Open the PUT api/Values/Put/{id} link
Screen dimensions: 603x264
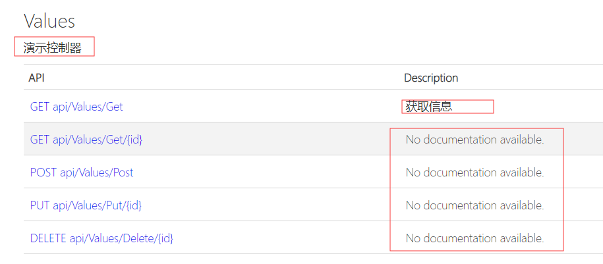click(86, 205)
